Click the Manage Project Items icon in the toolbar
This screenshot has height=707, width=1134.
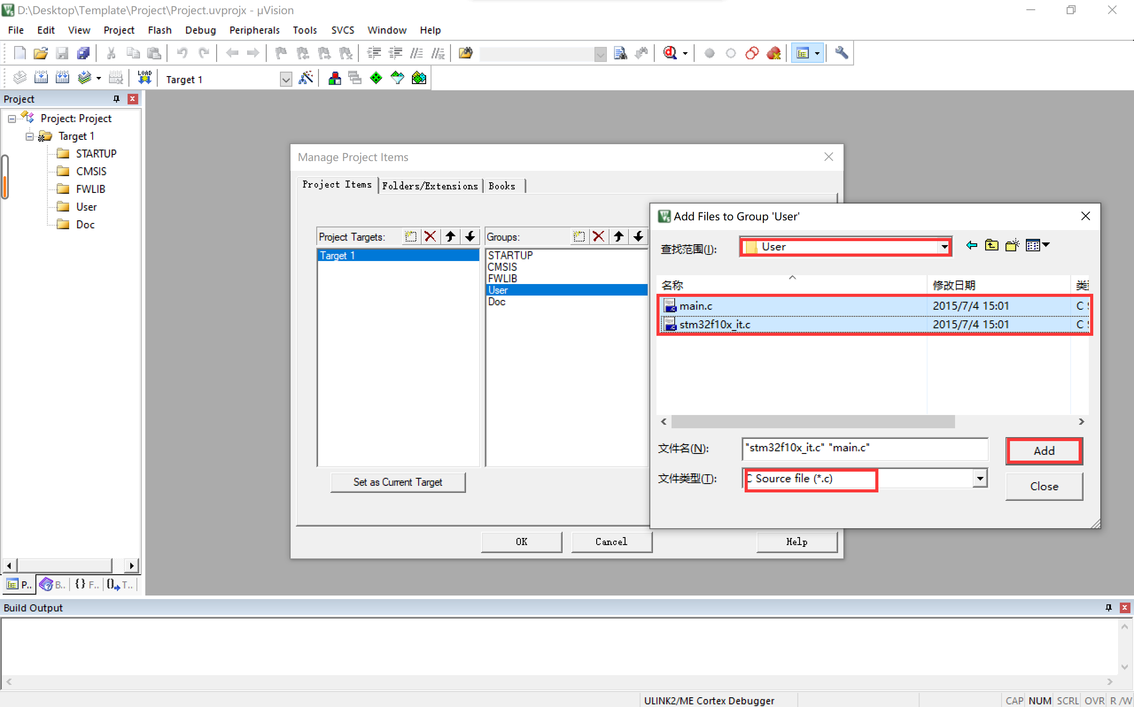334,78
